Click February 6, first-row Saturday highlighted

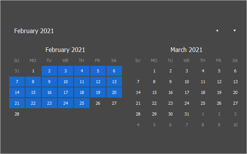coord(114,71)
